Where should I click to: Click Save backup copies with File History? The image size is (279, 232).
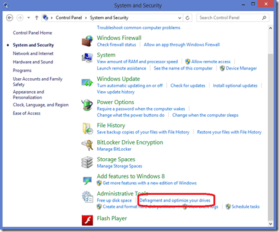(x=143, y=132)
